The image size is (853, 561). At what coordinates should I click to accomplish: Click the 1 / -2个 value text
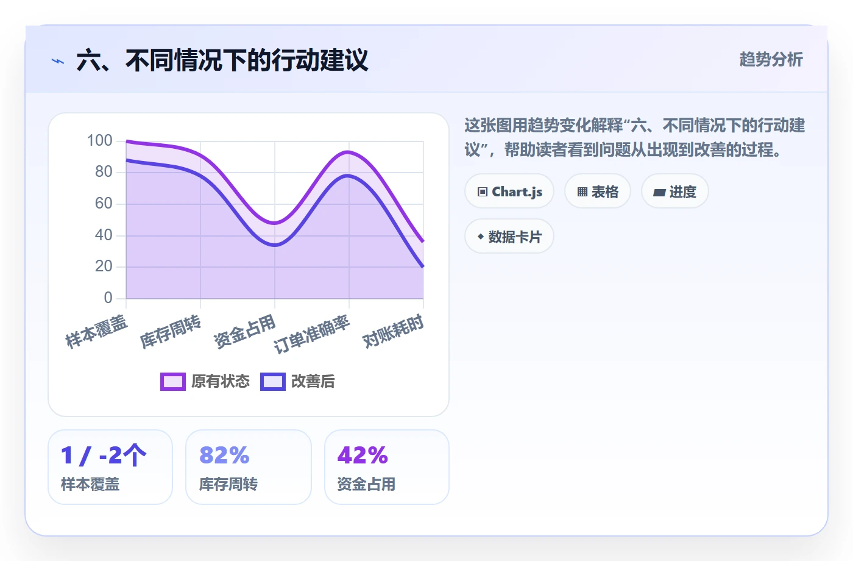[x=104, y=455]
